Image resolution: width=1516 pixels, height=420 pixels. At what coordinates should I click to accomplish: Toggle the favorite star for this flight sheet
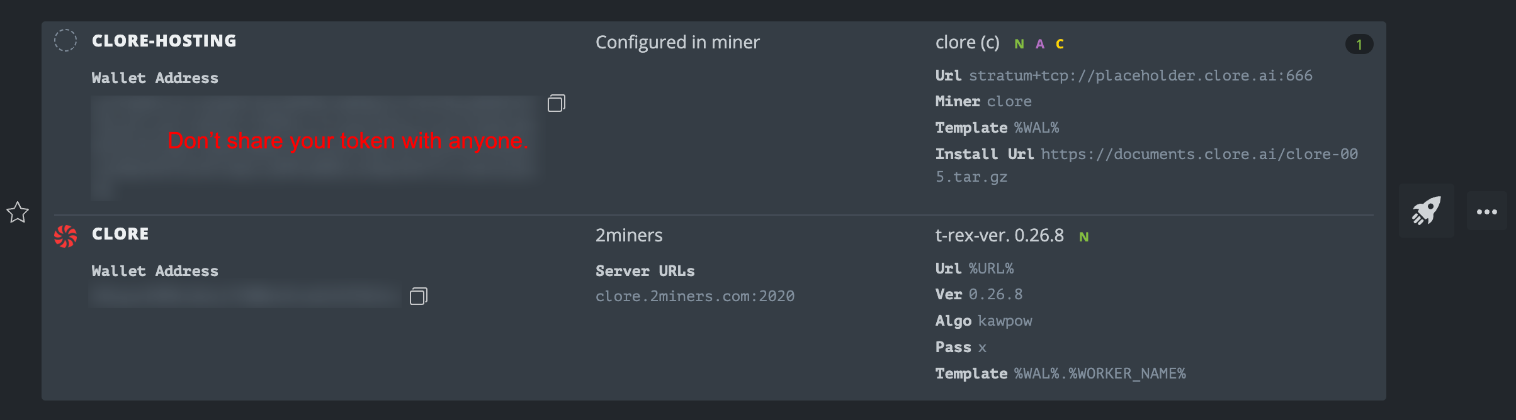click(18, 213)
